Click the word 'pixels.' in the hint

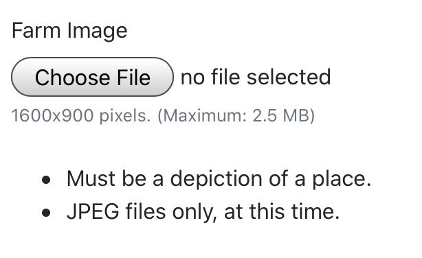(x=125, y=117)
